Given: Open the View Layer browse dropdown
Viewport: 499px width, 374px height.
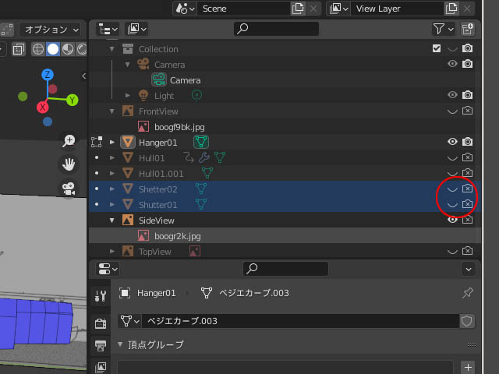Looking at the screenshot, I should (338, 9).
